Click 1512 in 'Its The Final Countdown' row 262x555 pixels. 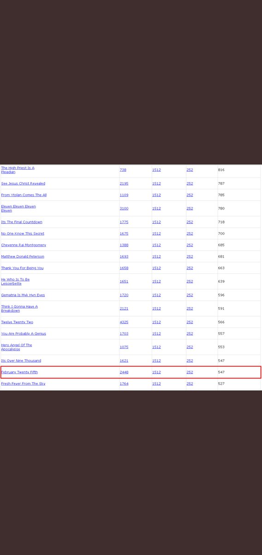[157, 222]
